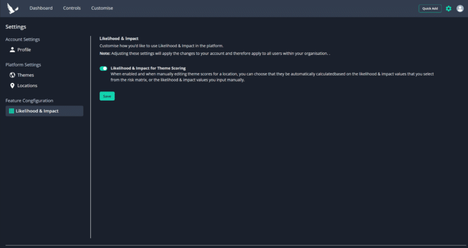
Task: Open the Controls menu
Action: (x=72, y=8)
